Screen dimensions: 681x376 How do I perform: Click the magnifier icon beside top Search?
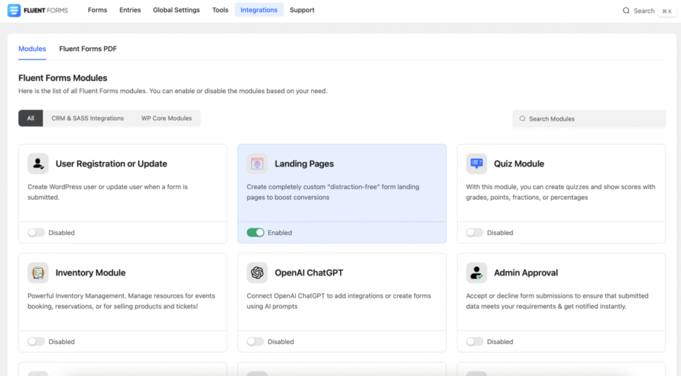[x=626, y=11]
